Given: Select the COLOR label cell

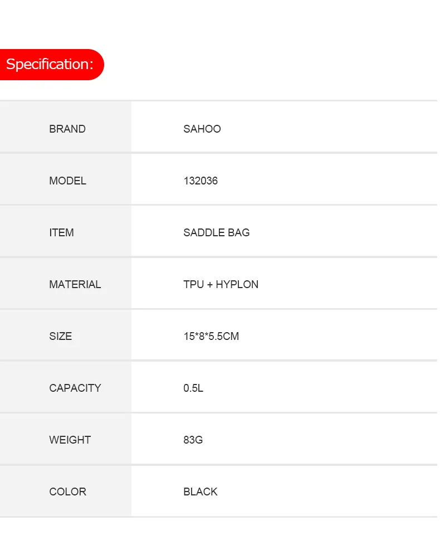Looking at the screenshot, I should point(65,491).
